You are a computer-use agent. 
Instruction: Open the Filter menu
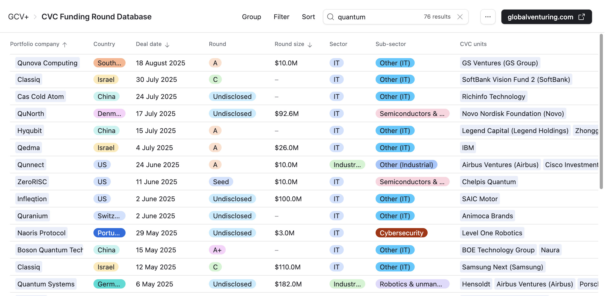(x=281, y=17)
